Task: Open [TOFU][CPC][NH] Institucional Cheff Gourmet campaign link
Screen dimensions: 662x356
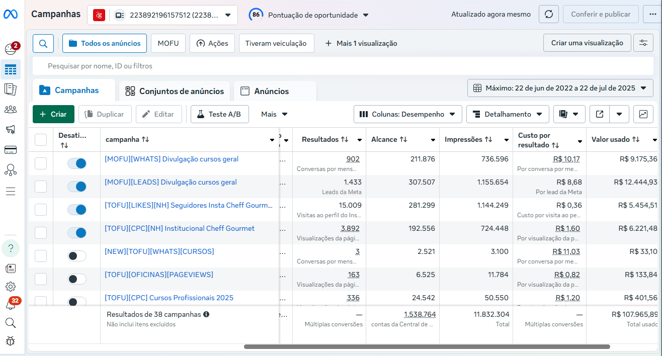Action: (180, 228)
